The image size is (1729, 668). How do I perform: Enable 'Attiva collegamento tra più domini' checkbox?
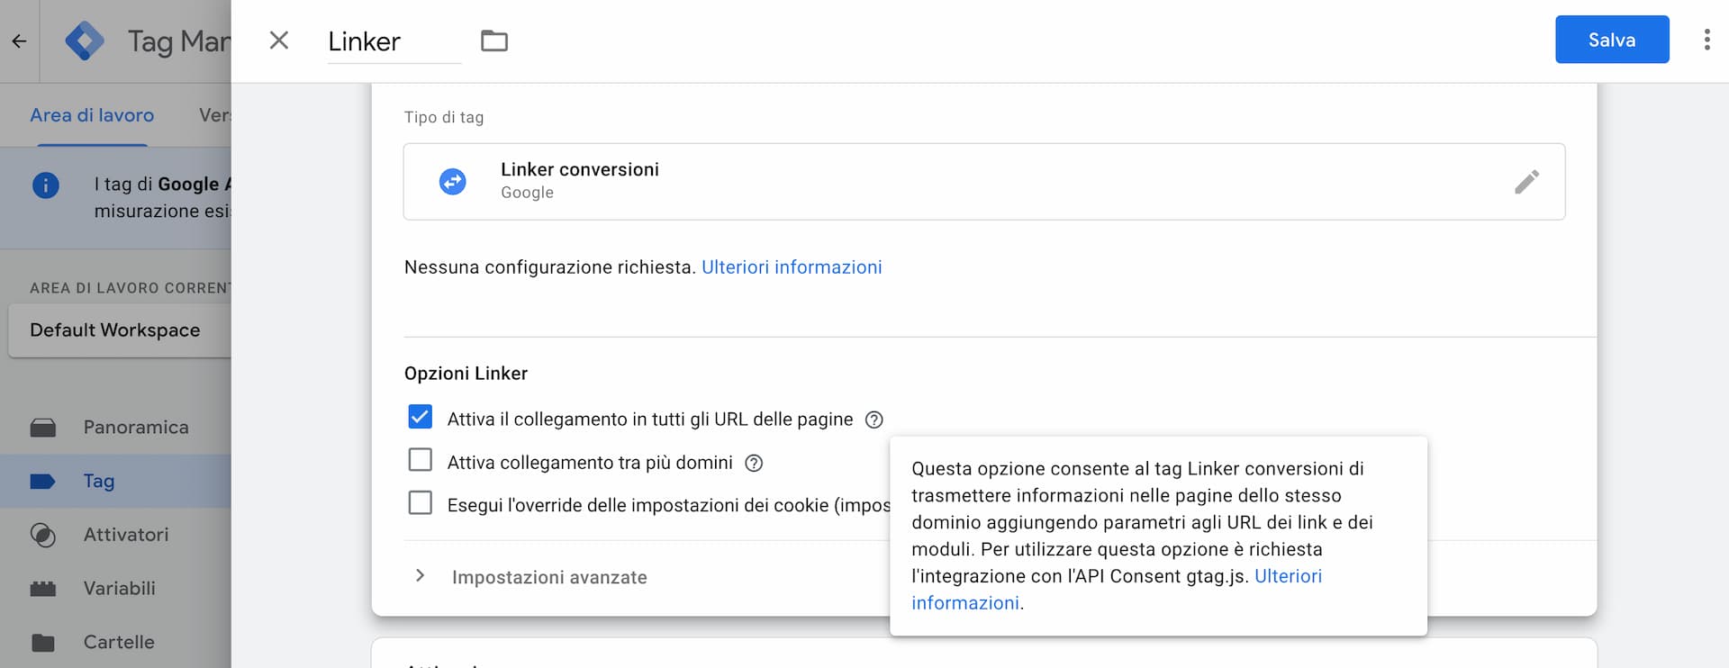tap(420, 460)
